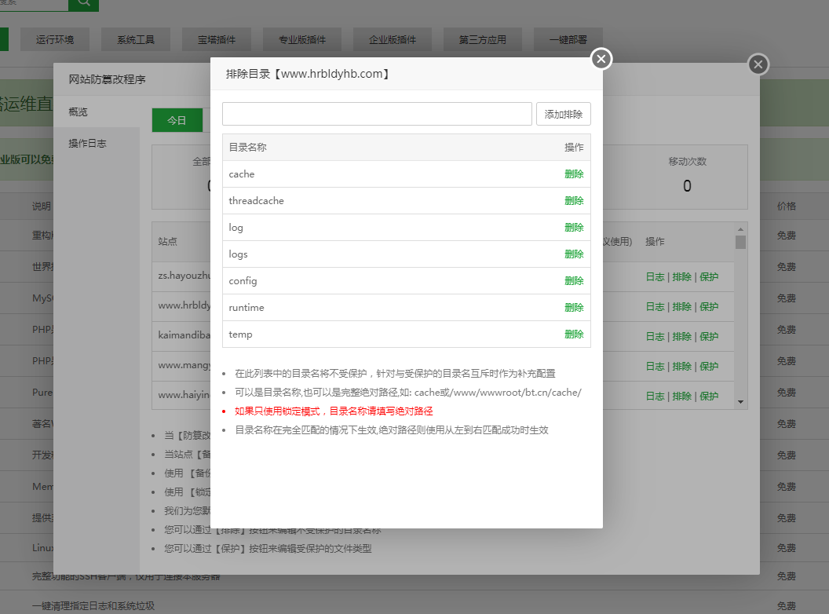Click the cache directory name
Image resolution: width=829 pixels, height=614 pixels.
[x=242, y=174]
